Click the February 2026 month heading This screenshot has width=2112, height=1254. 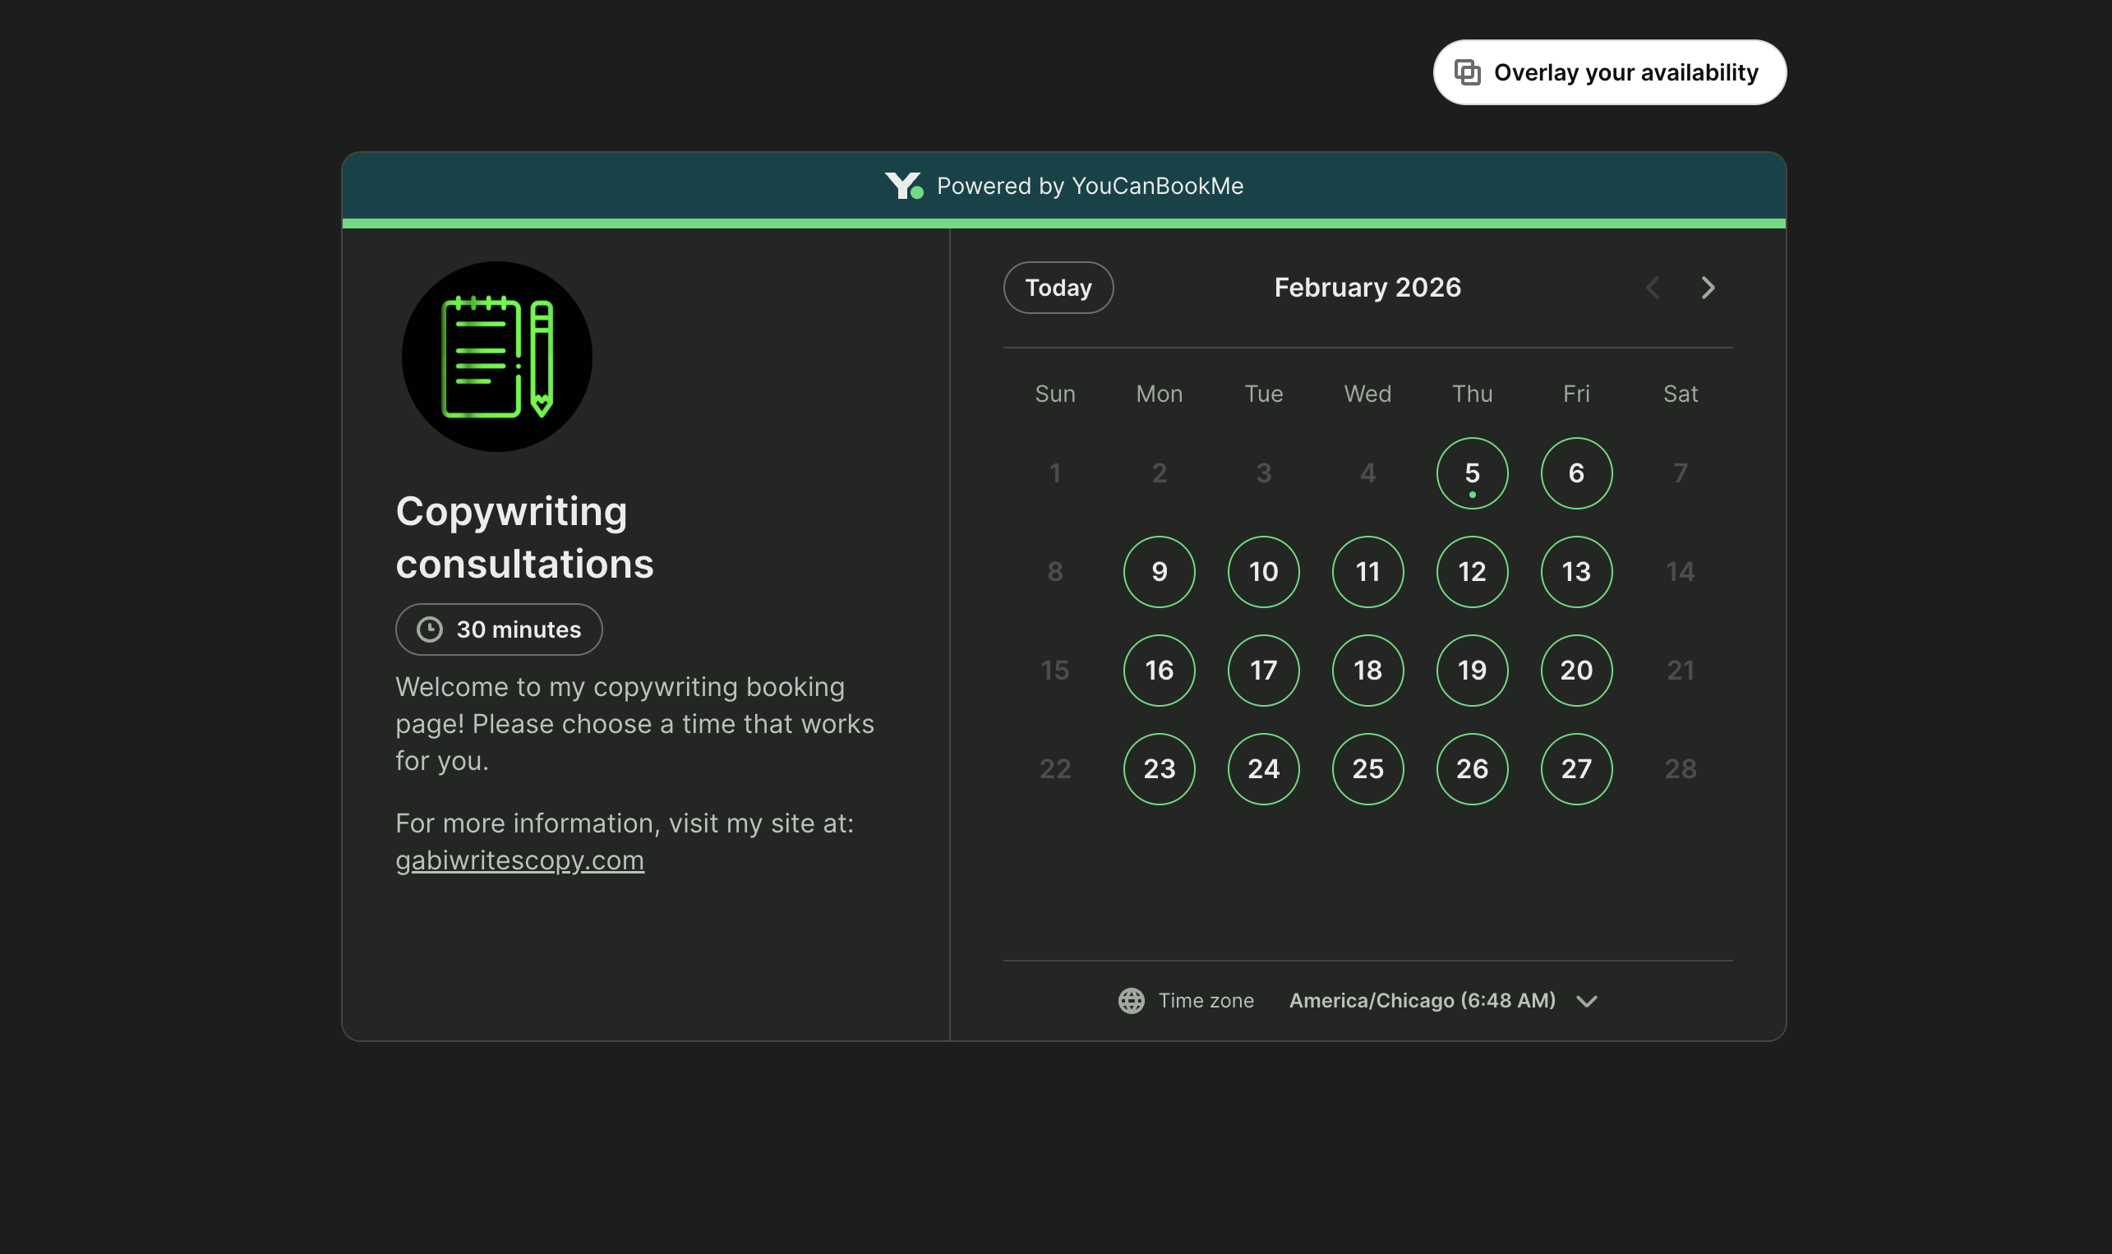(x=1366, y=288)
